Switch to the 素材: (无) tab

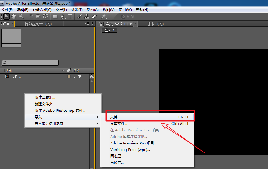click(156, 24)
